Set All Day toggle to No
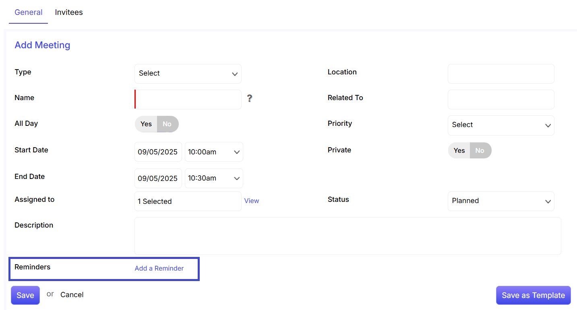This screenshot has height=310, width=577. click(167, 124)
